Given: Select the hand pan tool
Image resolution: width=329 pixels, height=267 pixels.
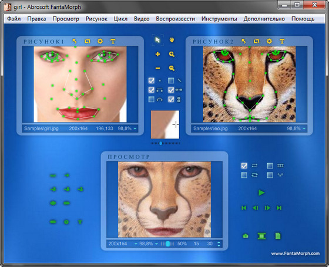Looking at the screenshot, I should tap(172, 40).
